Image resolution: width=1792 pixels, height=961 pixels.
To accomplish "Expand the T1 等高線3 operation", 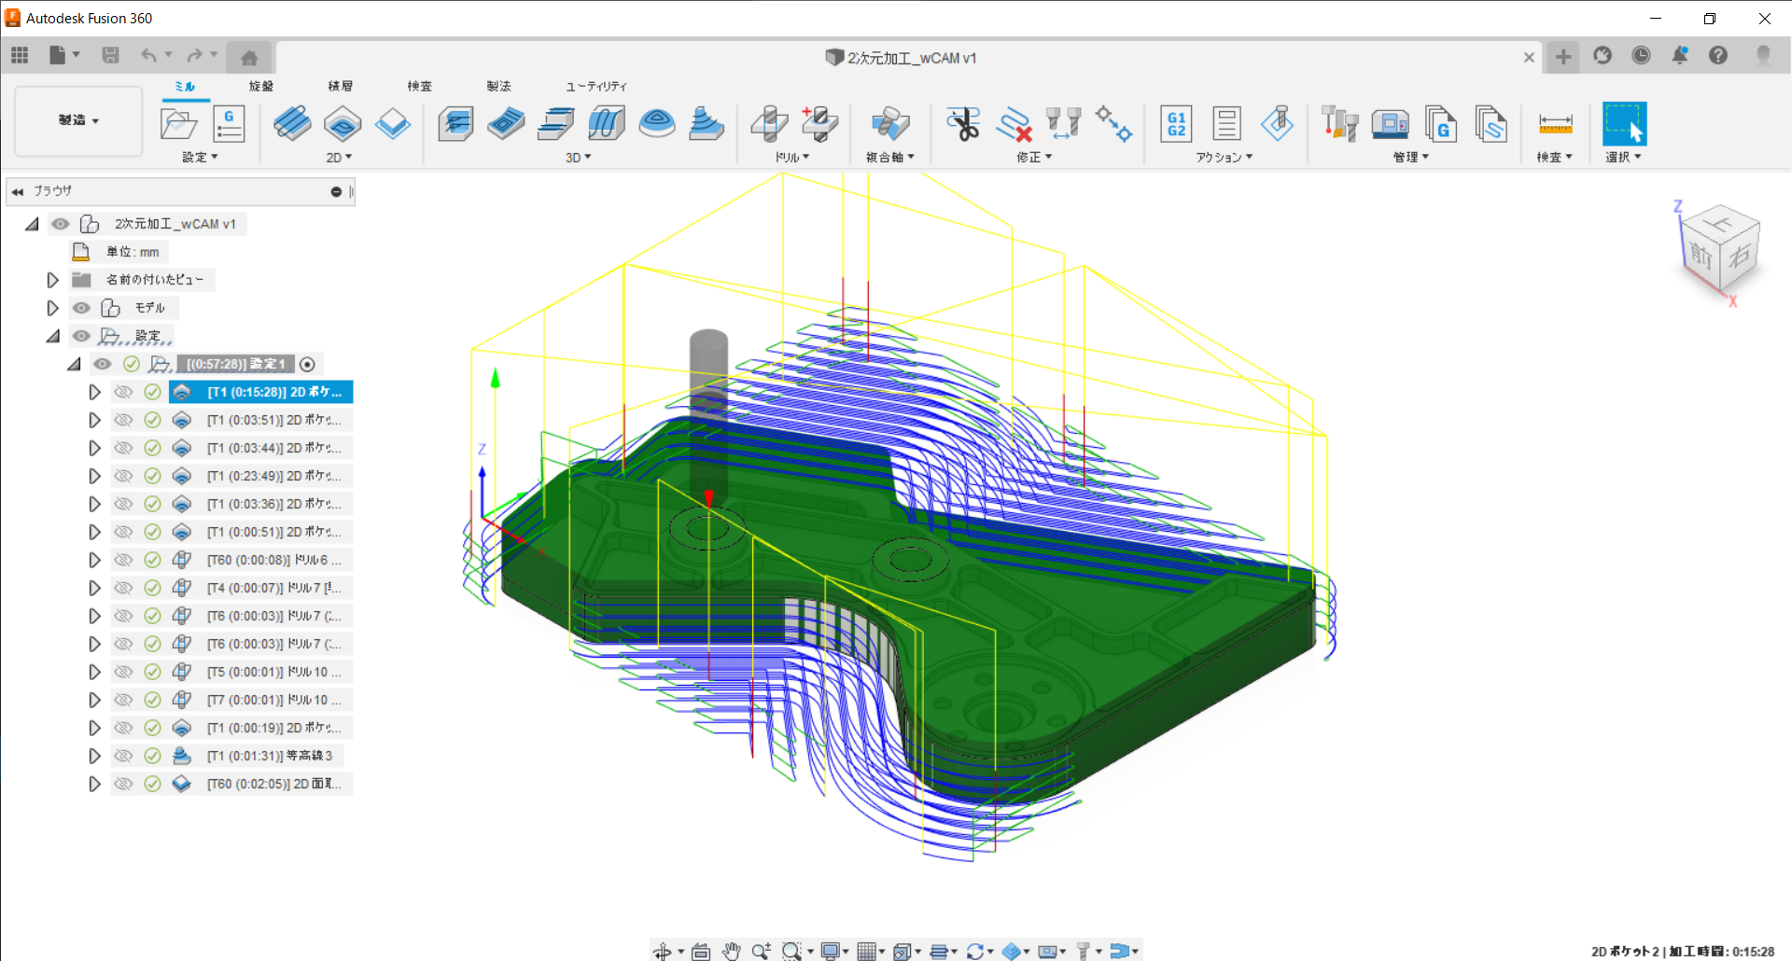I will [94, 756].
